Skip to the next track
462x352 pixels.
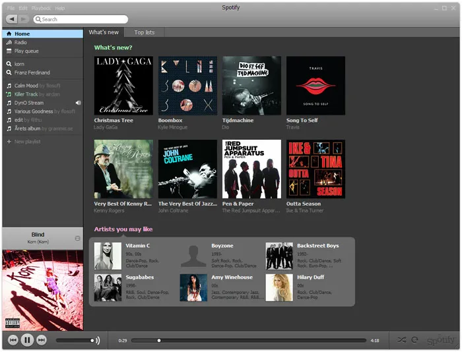coord(42,340)
